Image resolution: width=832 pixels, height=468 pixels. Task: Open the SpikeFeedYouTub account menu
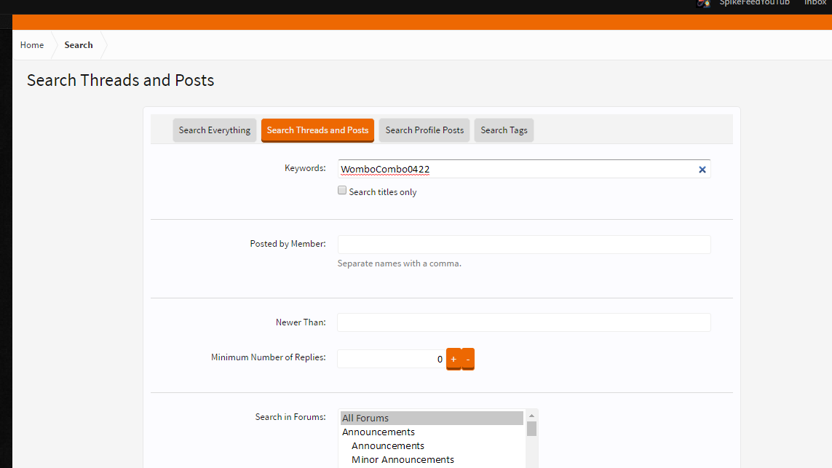[755, 3]
